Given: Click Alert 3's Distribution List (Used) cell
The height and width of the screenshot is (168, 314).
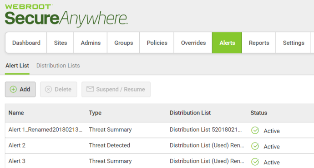Looking at the screenshot, I should [207, 161].
